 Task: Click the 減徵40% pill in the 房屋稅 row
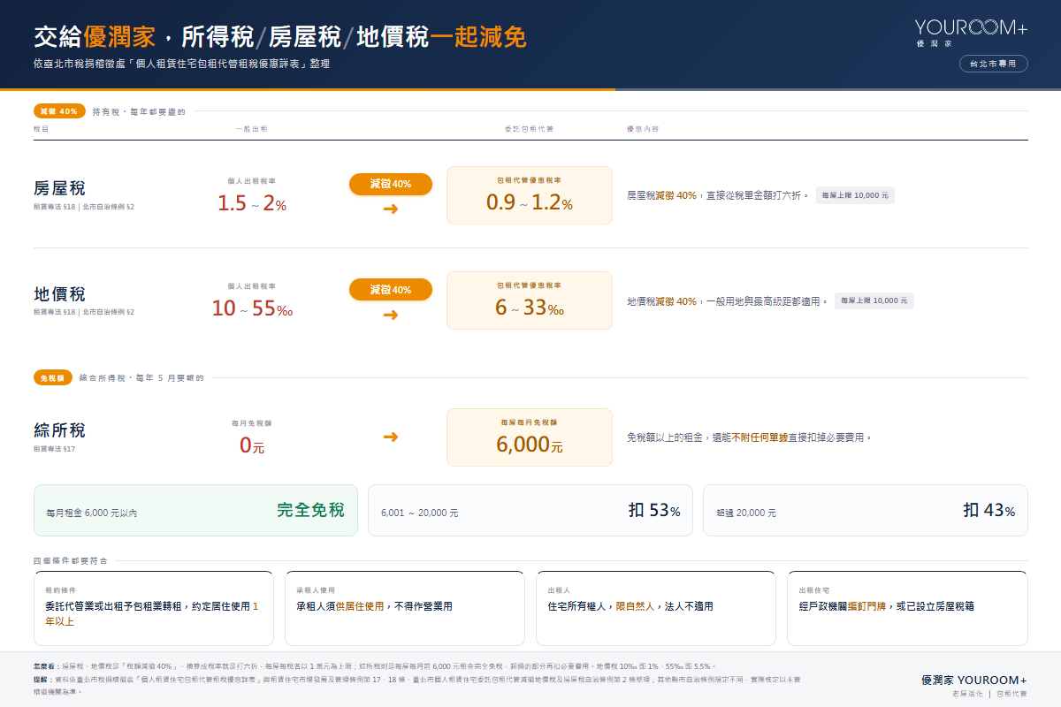tap(391, 184)
